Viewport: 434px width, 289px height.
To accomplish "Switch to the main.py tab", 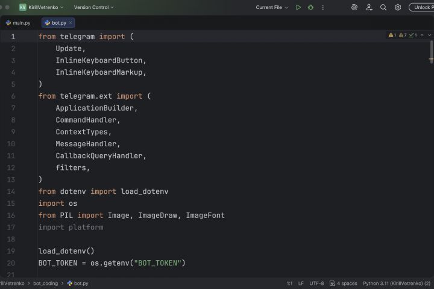I will click(x=18, y=23).
